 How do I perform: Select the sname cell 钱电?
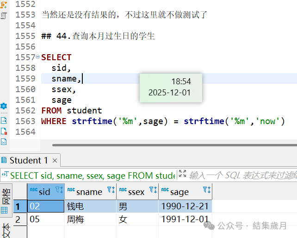[91, 206]
